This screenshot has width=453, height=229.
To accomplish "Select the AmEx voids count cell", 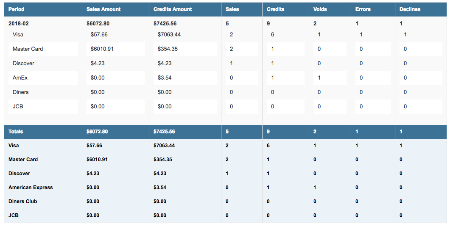I will 319,78.
